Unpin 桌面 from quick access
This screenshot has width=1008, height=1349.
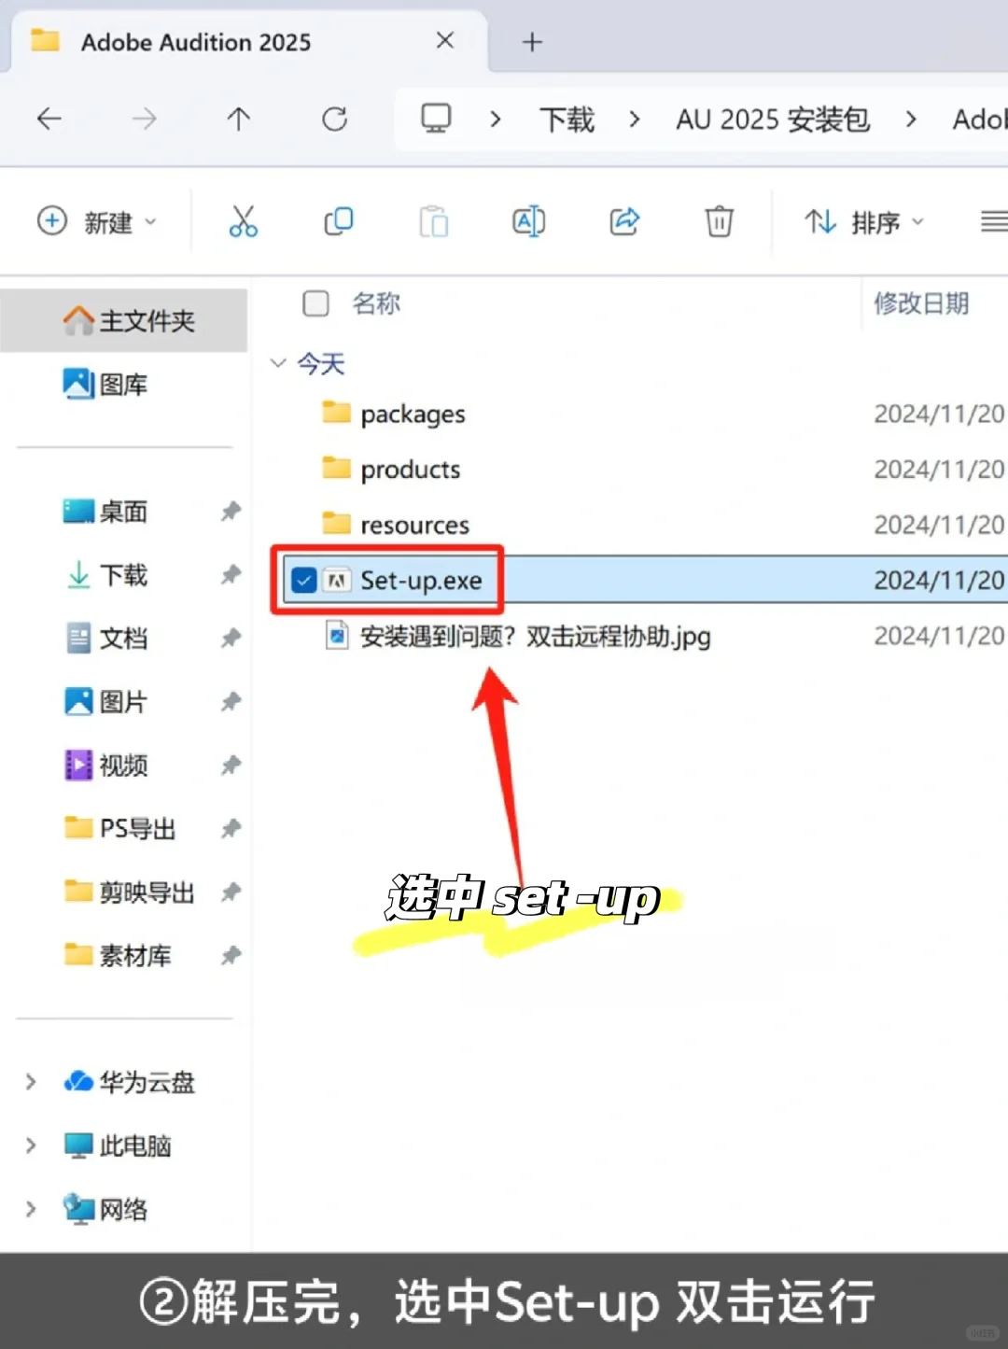tap(231, 512)
